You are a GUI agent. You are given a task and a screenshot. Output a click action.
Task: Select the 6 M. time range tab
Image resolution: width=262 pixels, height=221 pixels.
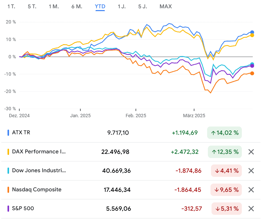click(77, 6)
